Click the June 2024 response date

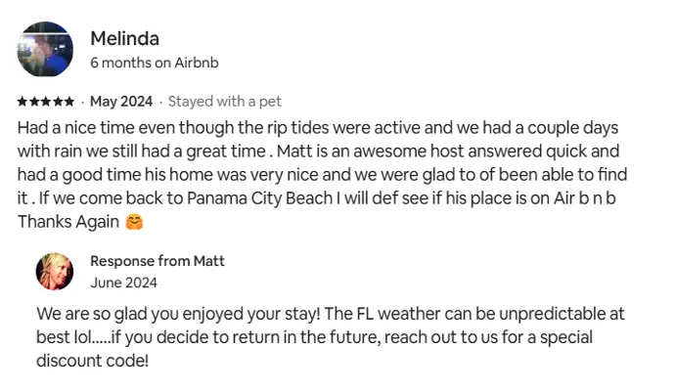(x=123, y=282)
